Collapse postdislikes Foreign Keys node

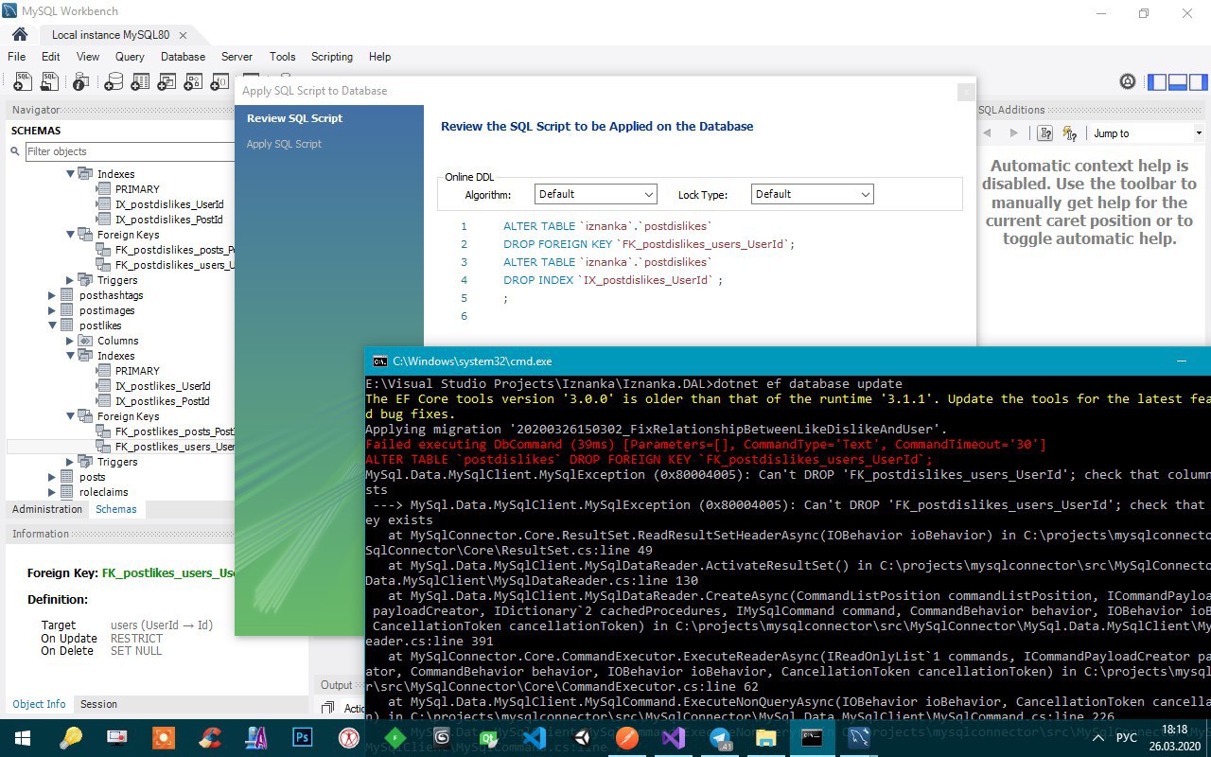71,235
